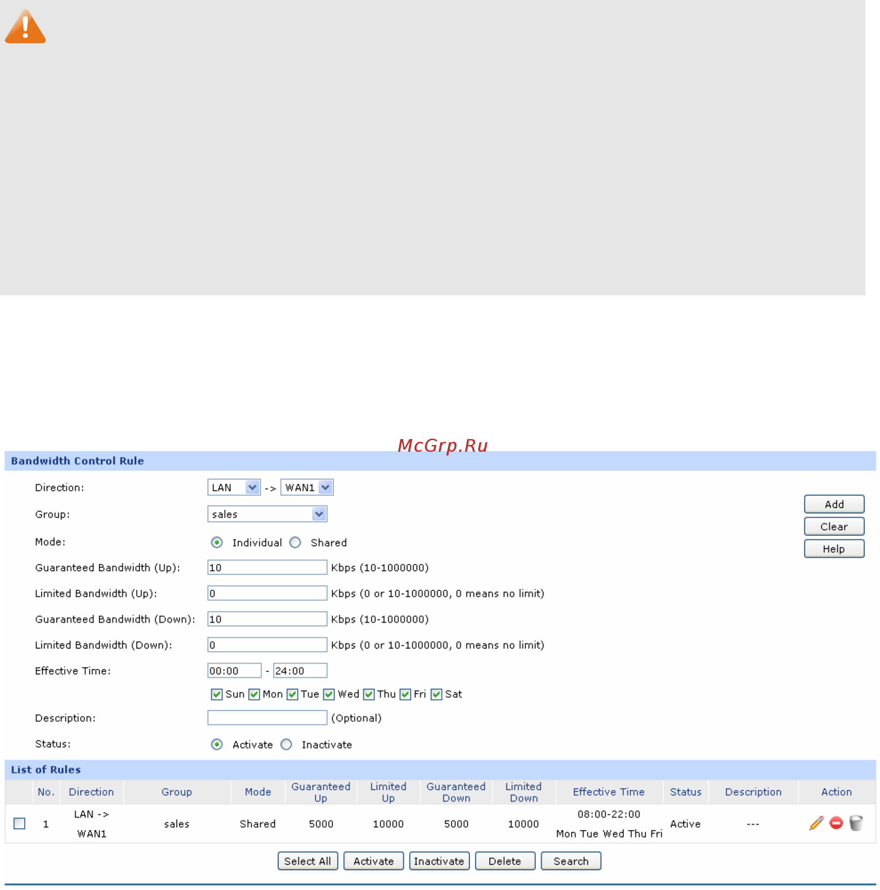Click the trash bin delete icon for rule 1
Screen dimensions: 880x890
pyautogui.click(x=855, y=823)
